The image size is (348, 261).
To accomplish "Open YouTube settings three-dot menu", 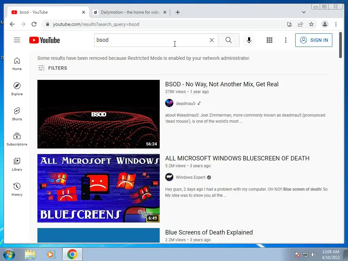I will (286, 40).
